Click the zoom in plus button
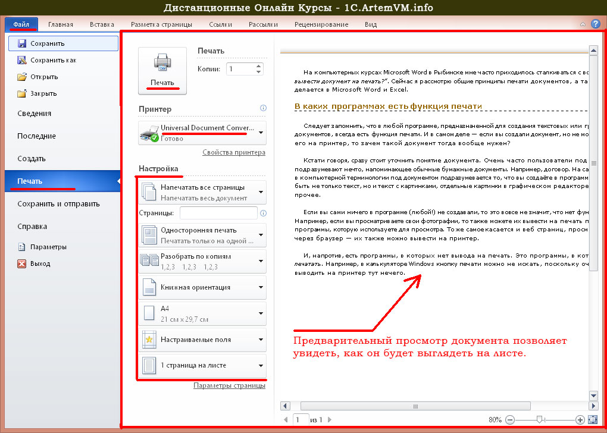This screenshot has height=433, width=607. click(x=580, y=419)
